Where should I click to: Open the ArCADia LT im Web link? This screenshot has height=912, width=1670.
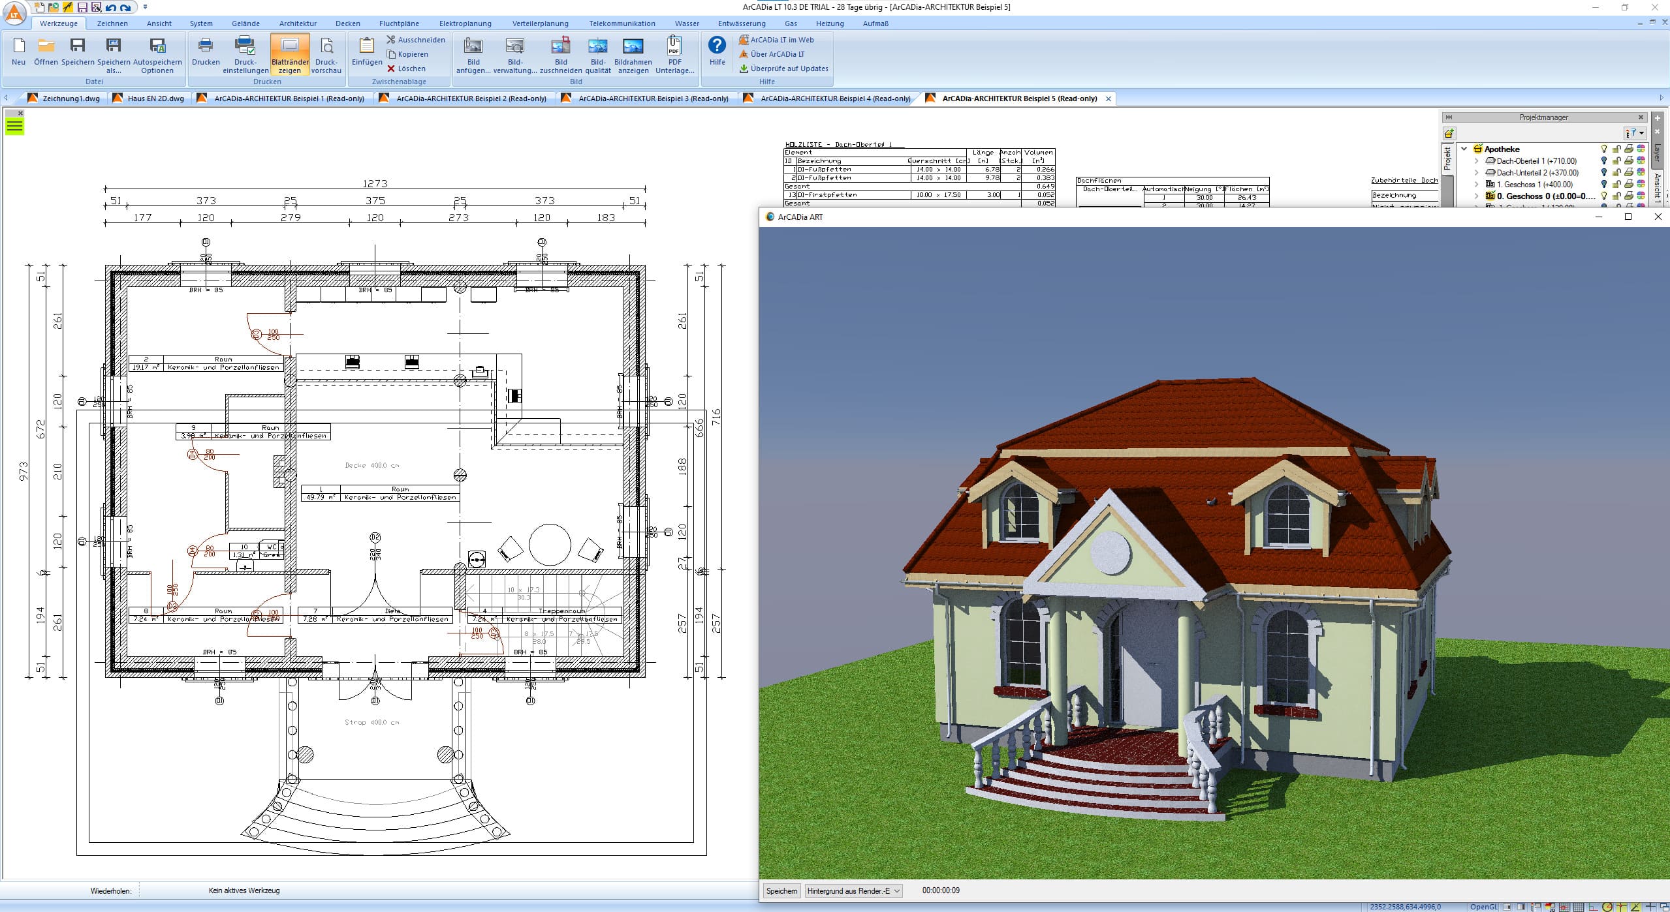point(776,40)
